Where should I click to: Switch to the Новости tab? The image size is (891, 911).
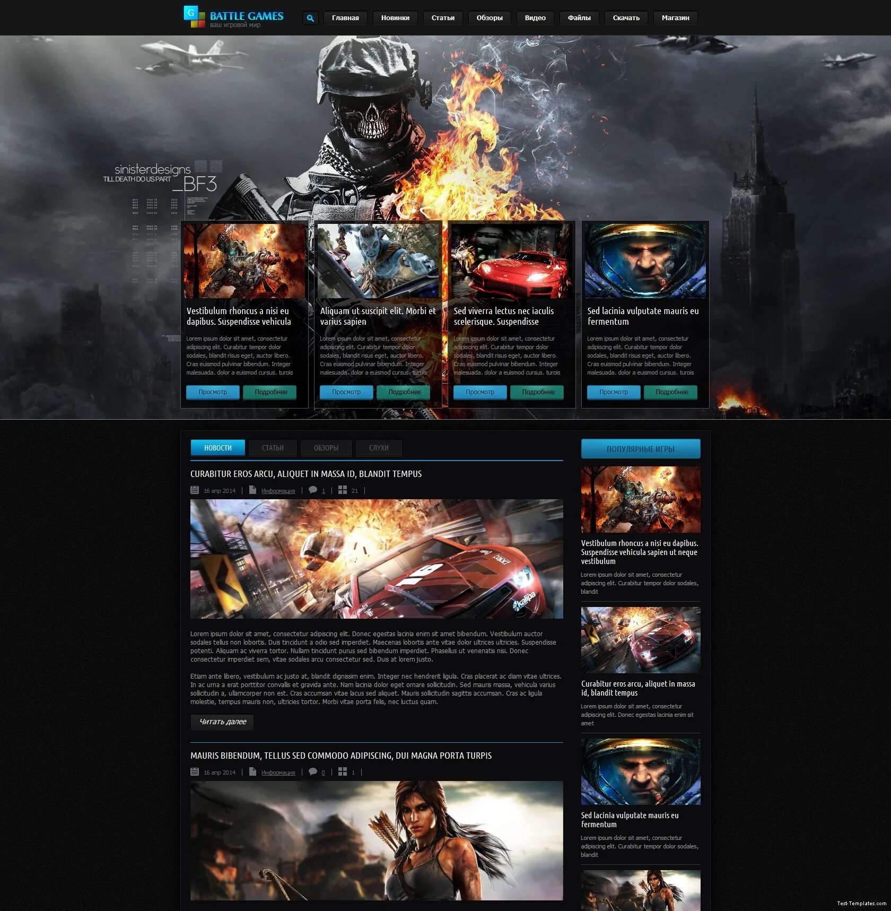(x=218, y=448)
